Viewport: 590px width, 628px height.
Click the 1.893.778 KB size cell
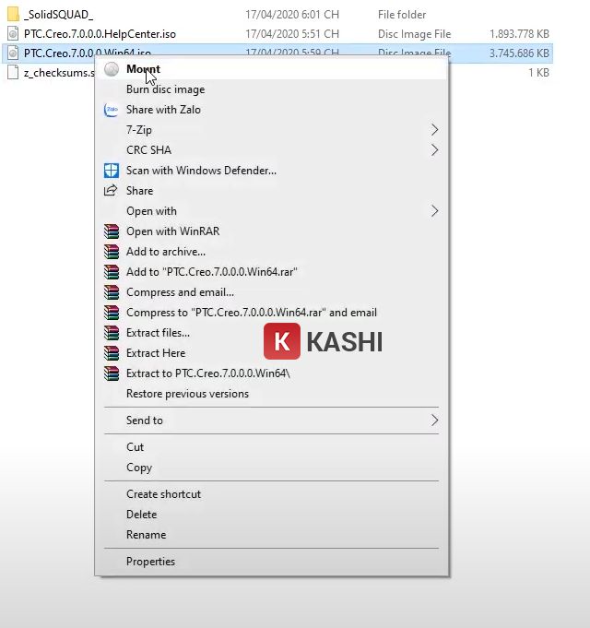[x=519, y=34]
